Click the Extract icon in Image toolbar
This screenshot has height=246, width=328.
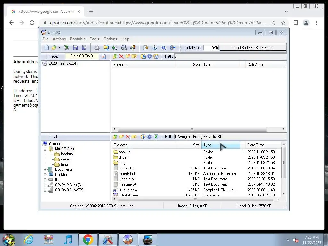click(x=143, y=56)
